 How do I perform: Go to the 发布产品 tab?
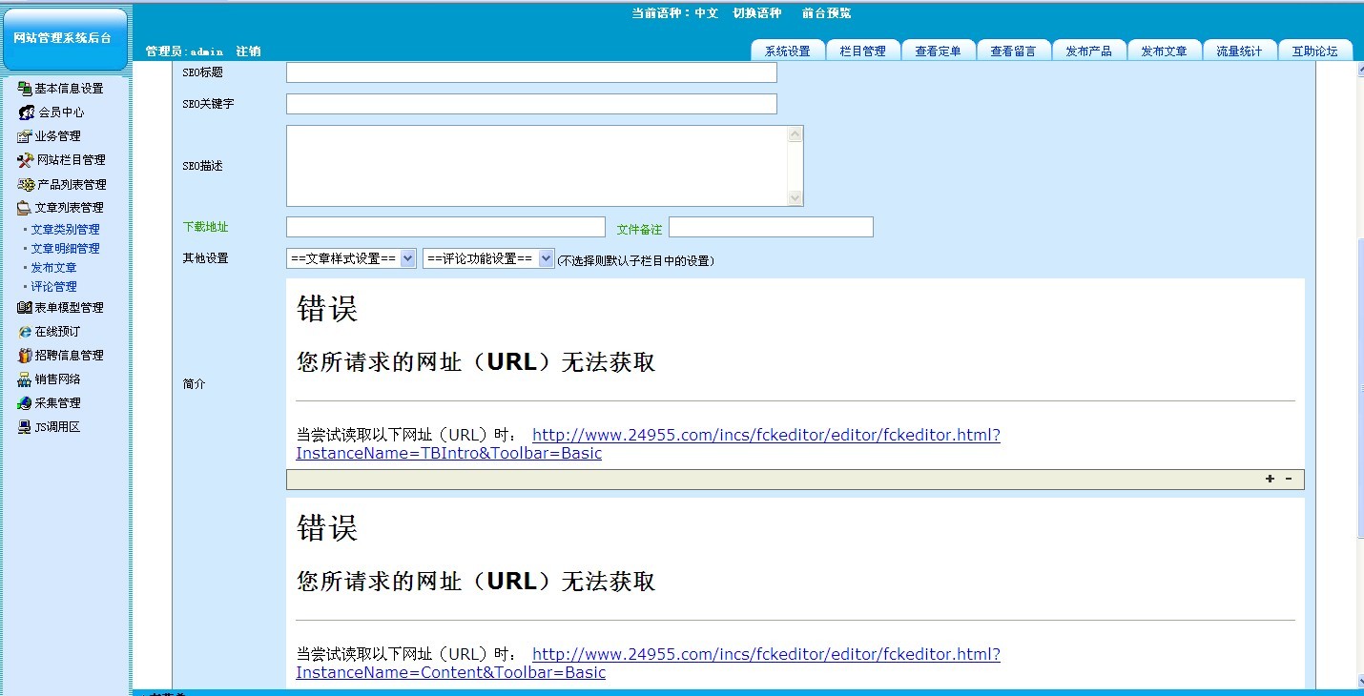click(1088, 51)
